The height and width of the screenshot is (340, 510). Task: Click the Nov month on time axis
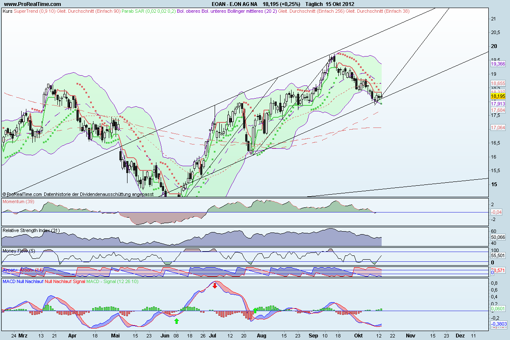pyautogui.click(x=410, y=335)
